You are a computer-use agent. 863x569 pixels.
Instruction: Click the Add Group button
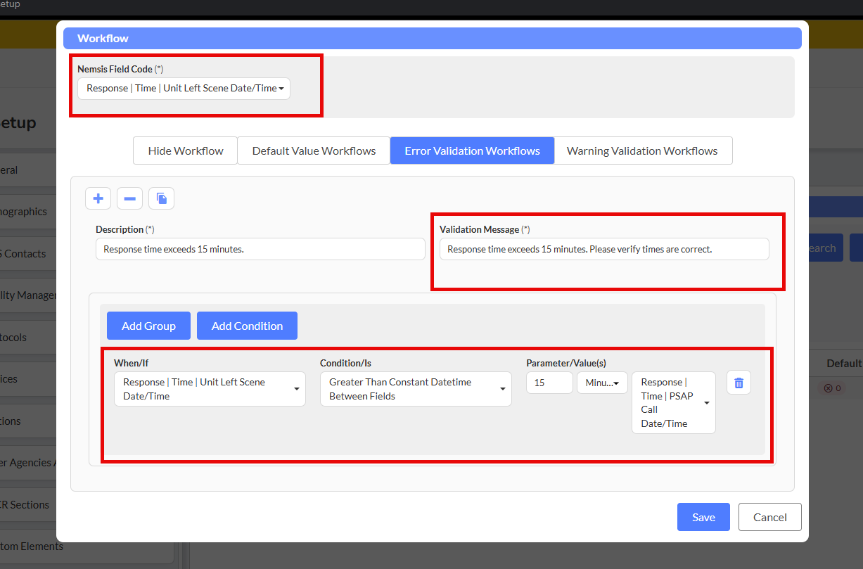point(148,326)
